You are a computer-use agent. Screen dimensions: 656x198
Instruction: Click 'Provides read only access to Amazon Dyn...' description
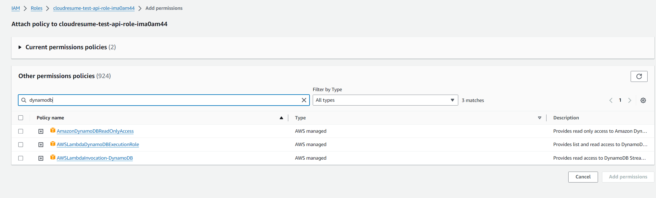[600, 131]
